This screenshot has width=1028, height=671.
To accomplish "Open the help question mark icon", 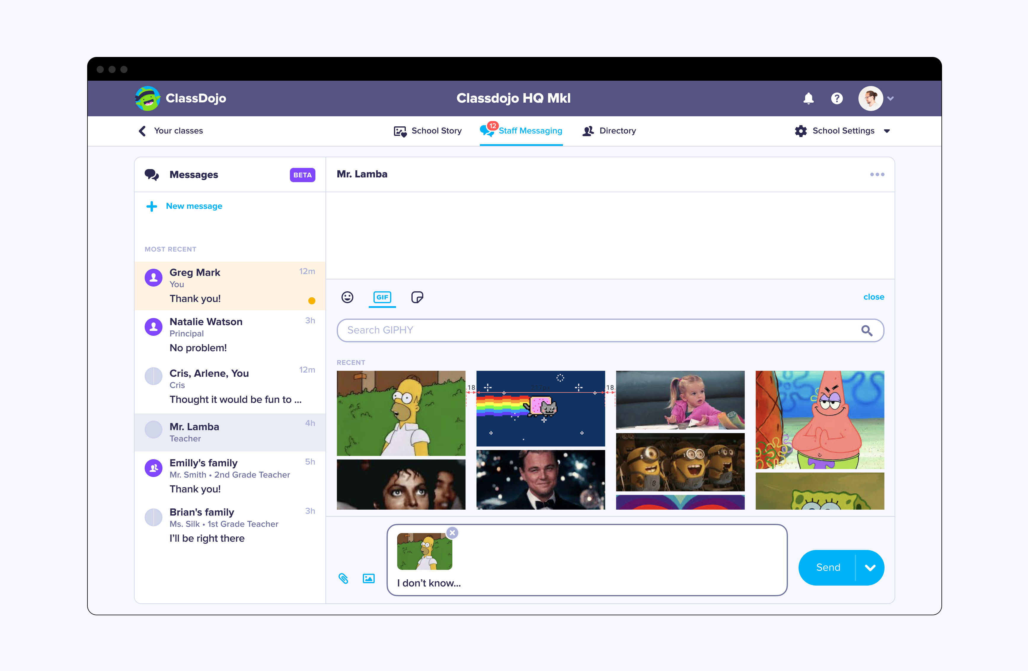I will pyautogui.click(x=837, y=98).
